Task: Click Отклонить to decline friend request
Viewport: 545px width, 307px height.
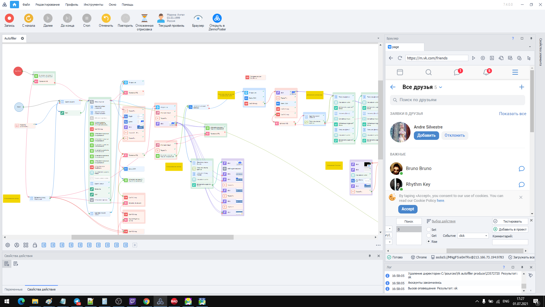Action: point(455,136)
